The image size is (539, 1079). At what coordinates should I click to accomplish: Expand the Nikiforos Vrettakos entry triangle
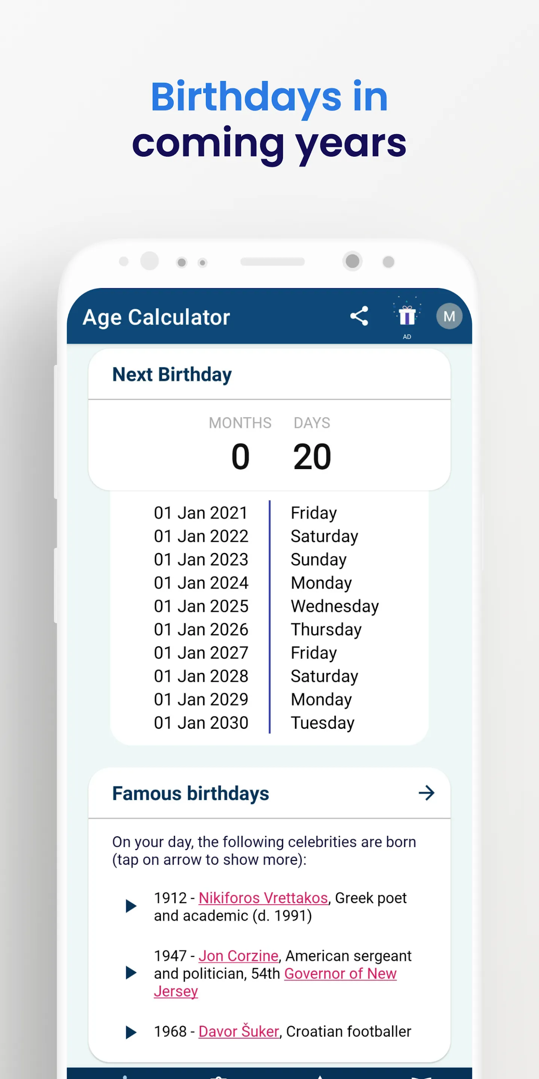point(131,906)
